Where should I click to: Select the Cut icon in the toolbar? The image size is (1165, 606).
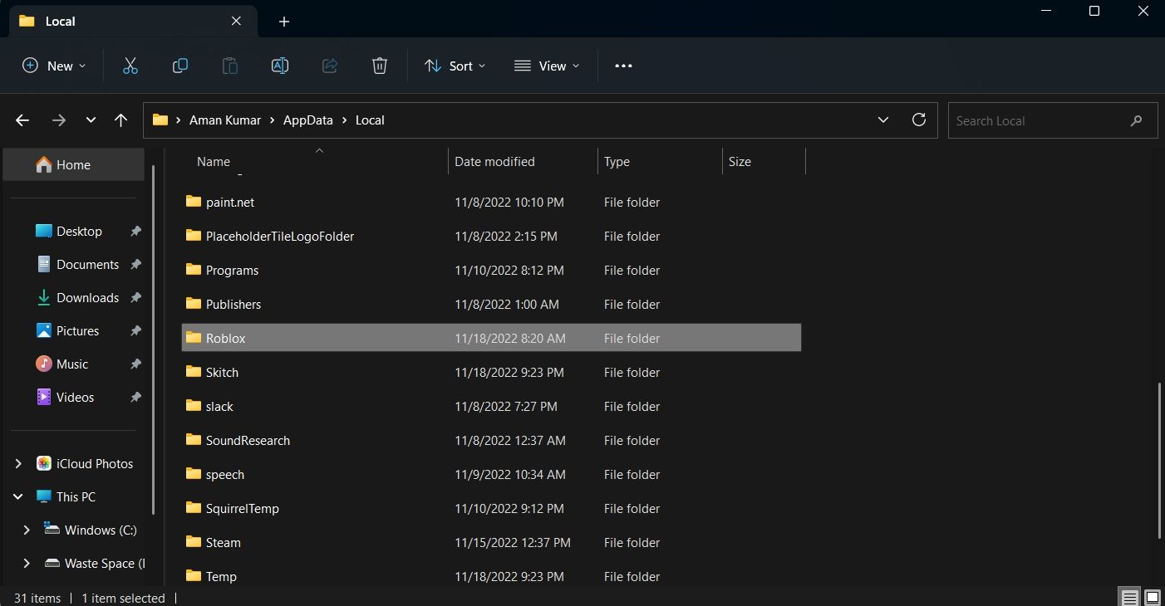[130, 66]
